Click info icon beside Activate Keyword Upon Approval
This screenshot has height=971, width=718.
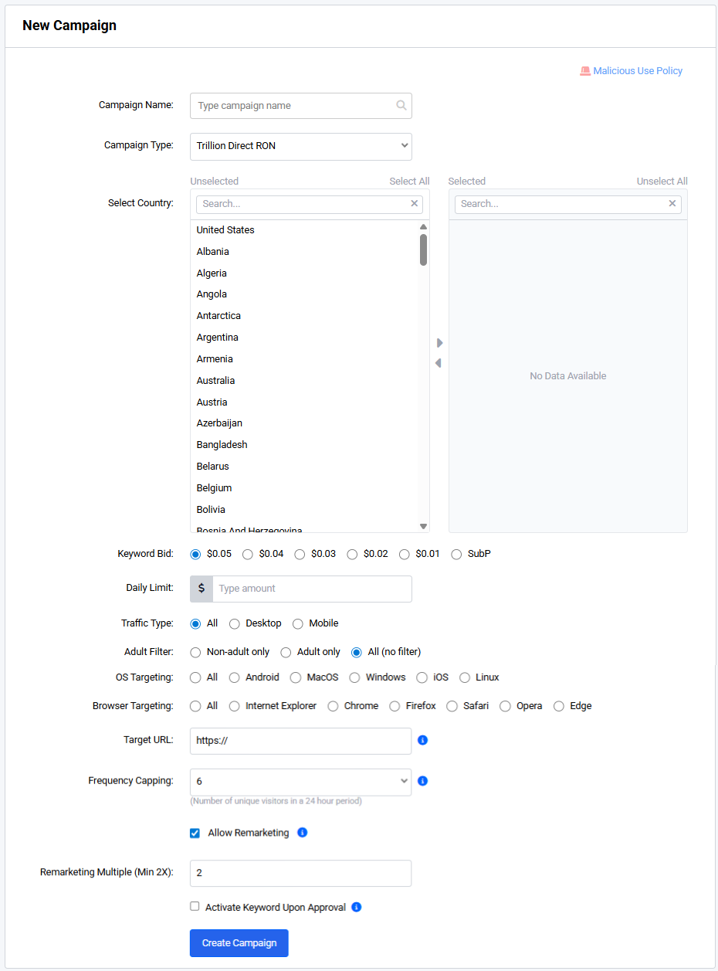356,907
